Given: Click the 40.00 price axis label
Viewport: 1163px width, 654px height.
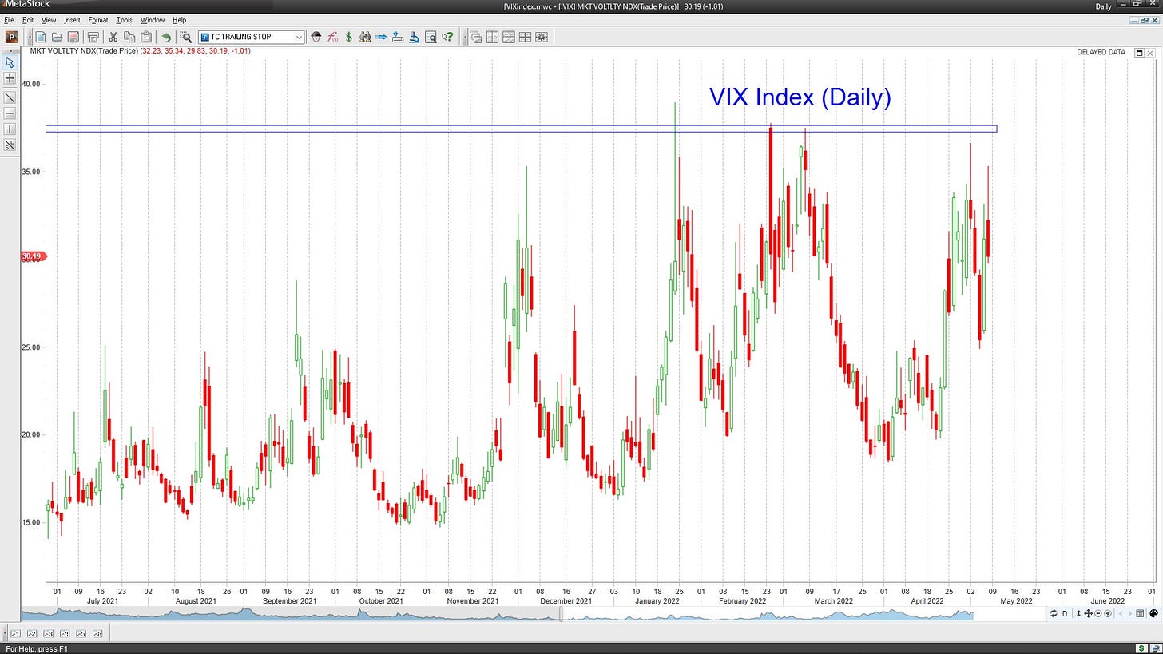Looking at the screenshot, I should point(30,84).
